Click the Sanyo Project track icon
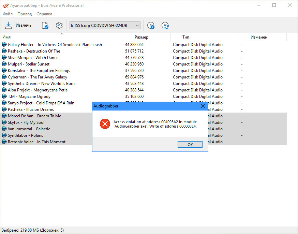Screen dimensions: 298x234 4,103
